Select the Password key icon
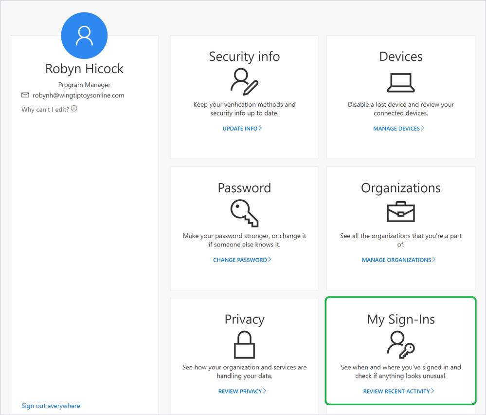This screenshot has height=415, width=486. click(x=244, y=213)
